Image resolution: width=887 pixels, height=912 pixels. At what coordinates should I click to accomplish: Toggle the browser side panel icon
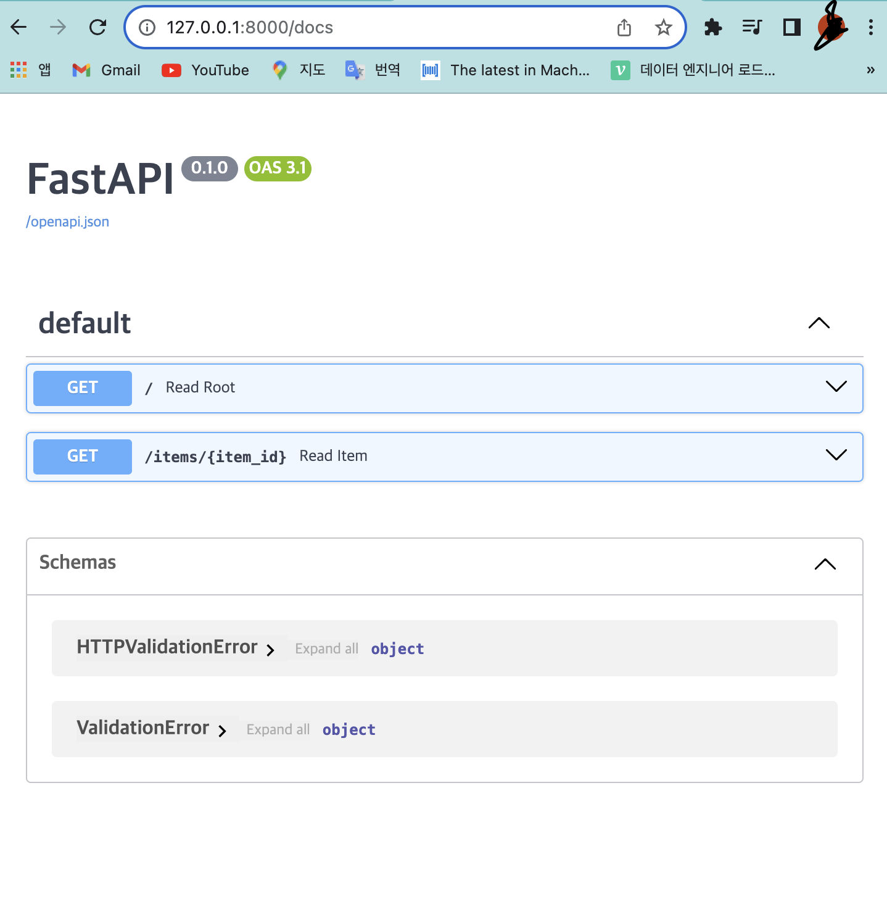791,27
